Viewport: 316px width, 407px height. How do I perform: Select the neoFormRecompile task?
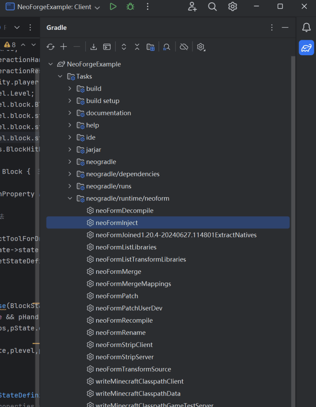tap(124, 320)
